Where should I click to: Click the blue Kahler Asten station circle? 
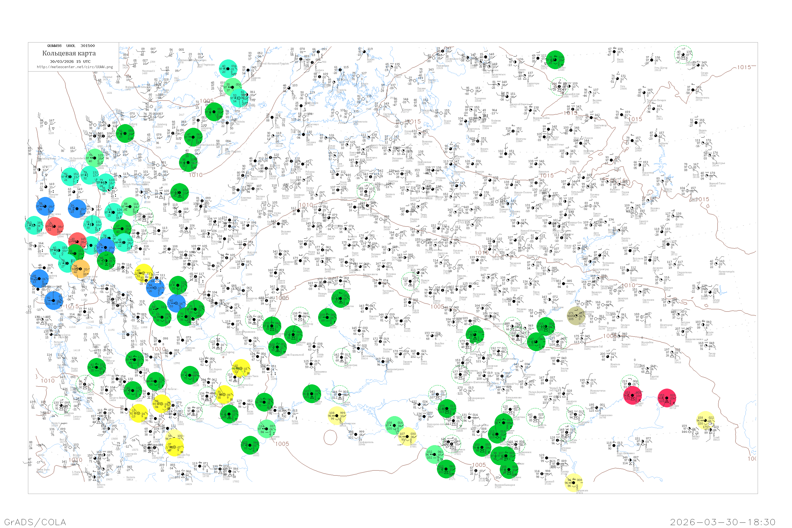pos(45,207)
